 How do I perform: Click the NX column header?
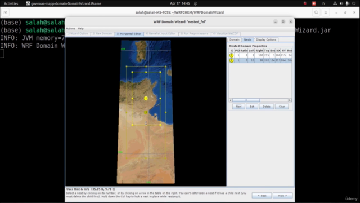(x=278, y=51)
